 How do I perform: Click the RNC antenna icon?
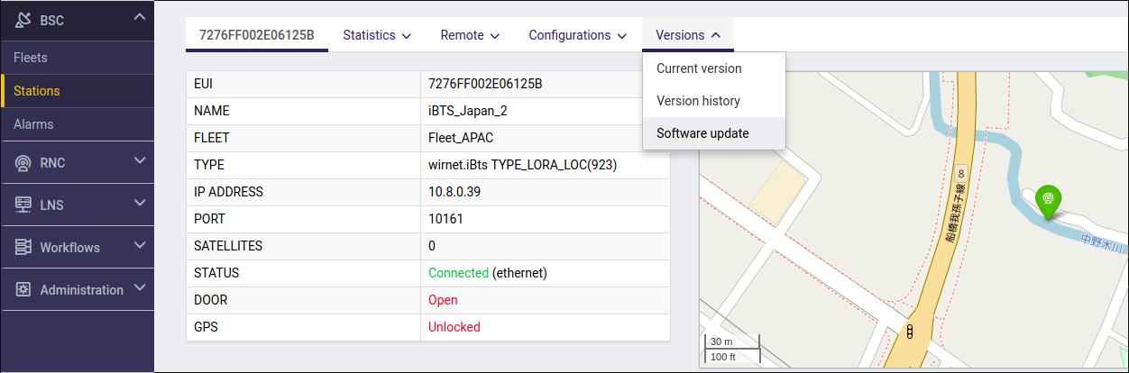[23, 163]
